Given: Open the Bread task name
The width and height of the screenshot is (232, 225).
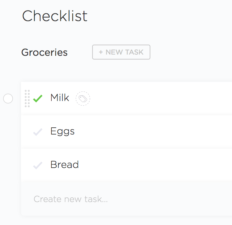Looking at the screenshot, I should coord(64,165).
